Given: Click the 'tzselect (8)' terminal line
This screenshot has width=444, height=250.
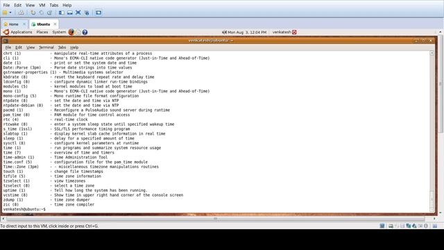Looking at the screenshot, I should [x=49, y=185].
